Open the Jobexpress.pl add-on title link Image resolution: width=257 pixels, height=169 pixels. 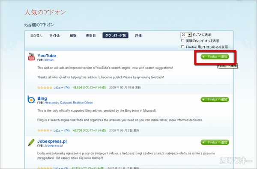(52, 141)
